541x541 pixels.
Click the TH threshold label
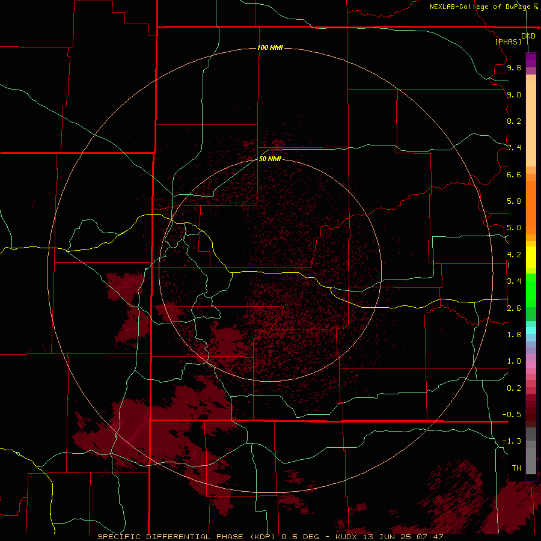[x=516, y=468]
